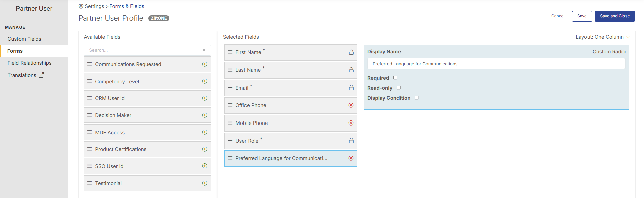Go to Field Relationships section

(x=30, y=63)
